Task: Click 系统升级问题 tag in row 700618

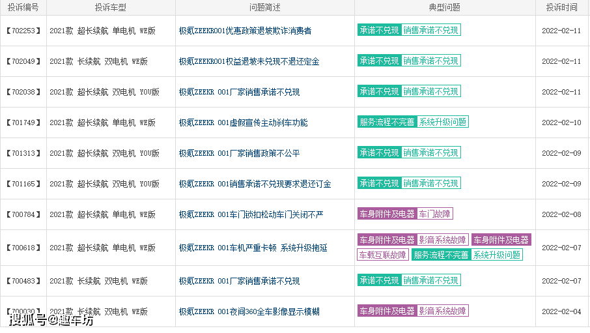Action: pos(497,255)
